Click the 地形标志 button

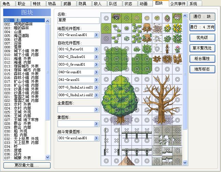(202, 69)
